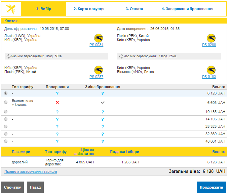This screenshot has width=228, height=195.
Task: Click airline logo above PS 0287
Action: tap(99, 70)
